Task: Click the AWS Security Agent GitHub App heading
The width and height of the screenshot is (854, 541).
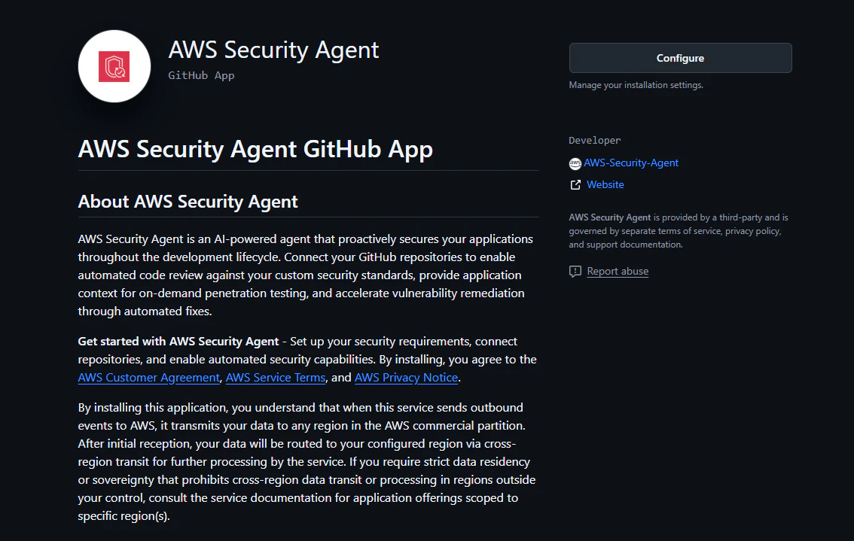Action: [255, 149]
